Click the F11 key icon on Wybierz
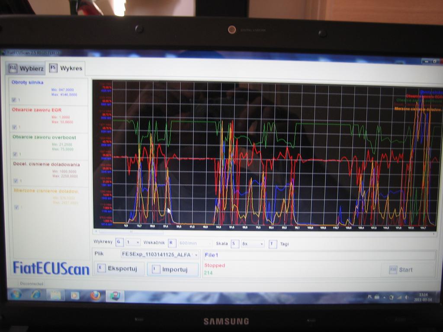443x332 pixels. point(13,68)
